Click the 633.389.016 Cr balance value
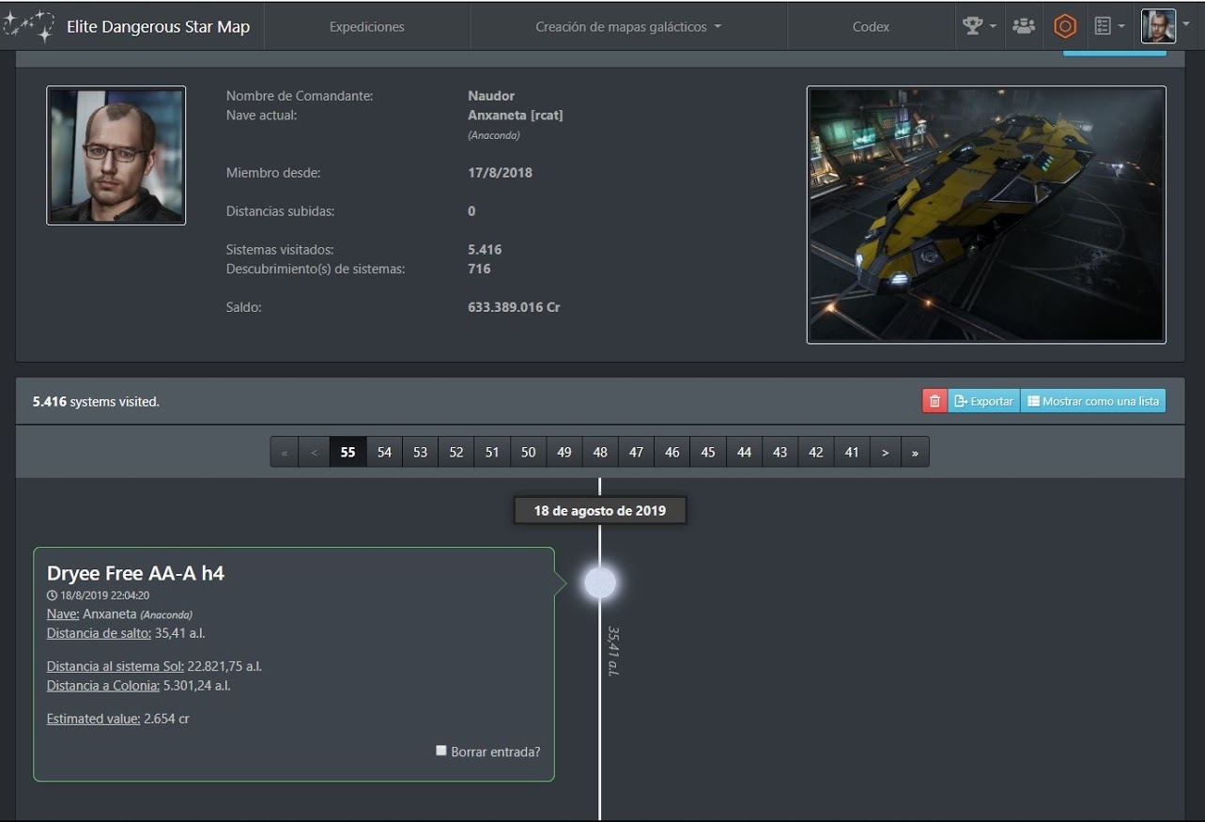 point(514,307)
